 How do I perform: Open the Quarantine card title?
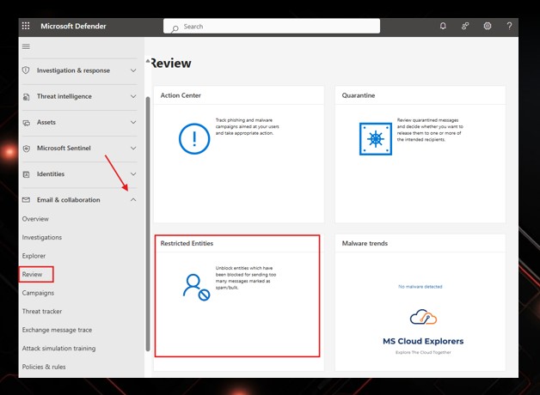[x=359, y=95]
